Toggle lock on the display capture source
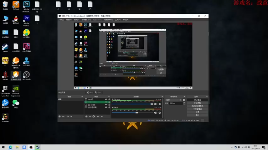Viewport: 268px width, 150px height. click(x=109, y=107)
